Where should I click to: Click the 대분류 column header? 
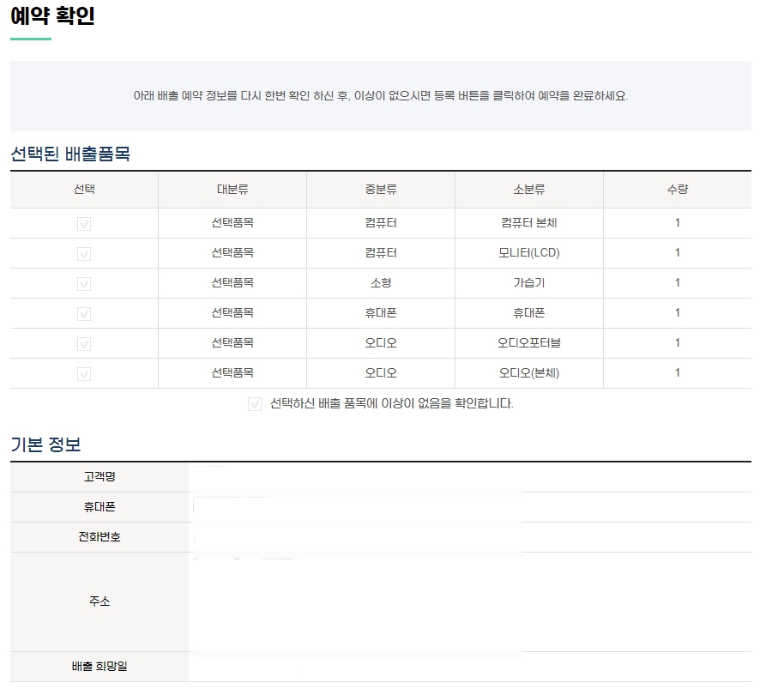pyautogui.click(x=232, y=189)
